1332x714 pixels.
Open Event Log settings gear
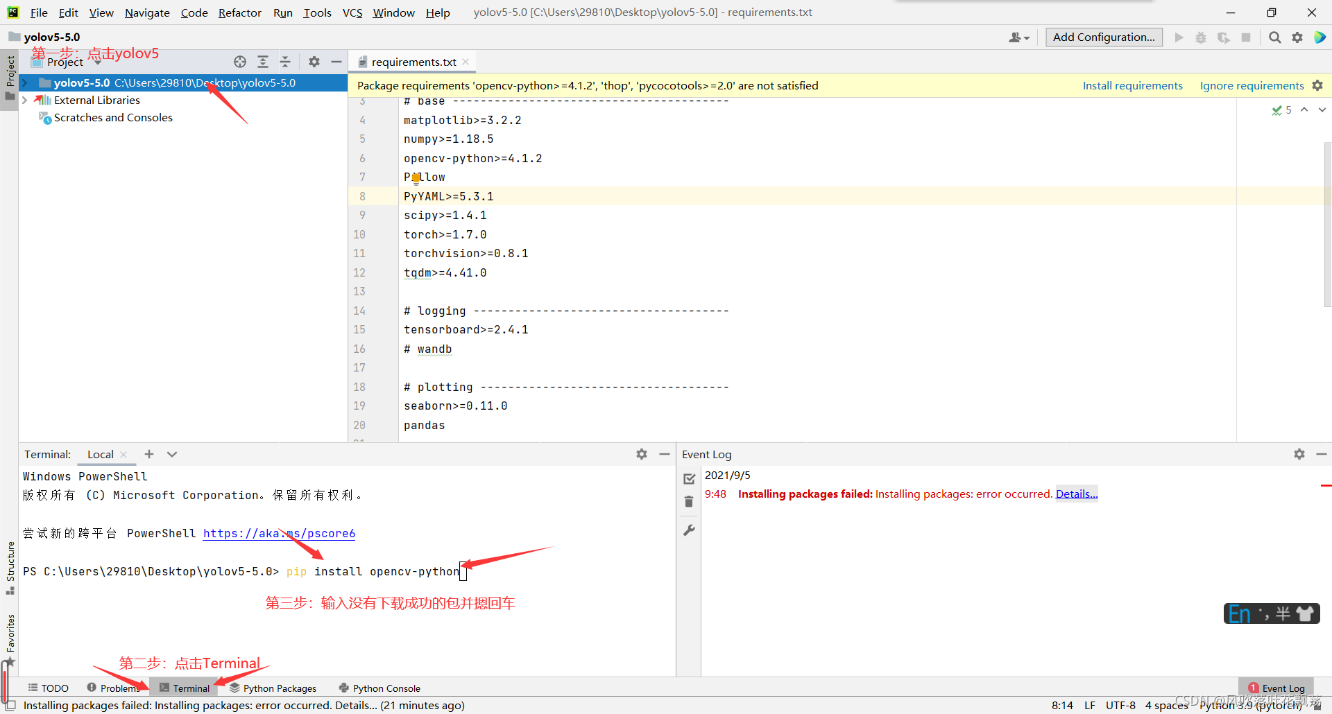coord(1299,454)
